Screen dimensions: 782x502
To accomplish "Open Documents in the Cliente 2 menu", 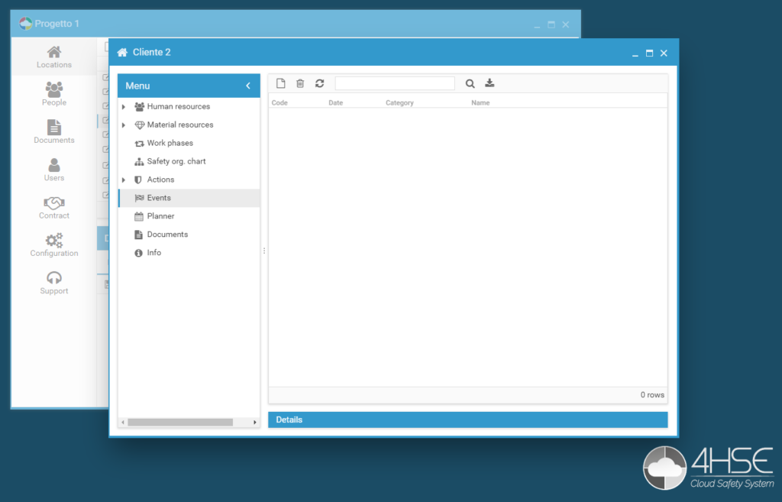I will [167, 234].
